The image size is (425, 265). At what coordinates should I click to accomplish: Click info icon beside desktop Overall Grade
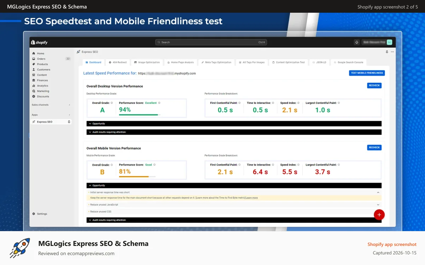coord(112,103)
